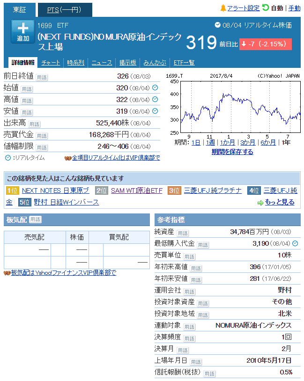The image size is (304, 381).
Task: Open the ニュース tab
Action: (x=102, y=62)
